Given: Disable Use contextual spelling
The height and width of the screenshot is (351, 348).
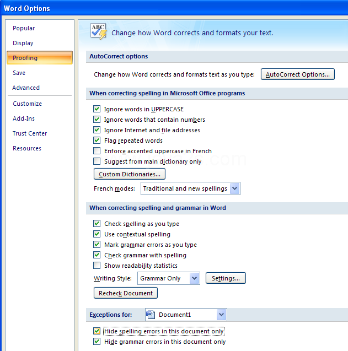Looking at the screenshot, I should tap(97, 234).
